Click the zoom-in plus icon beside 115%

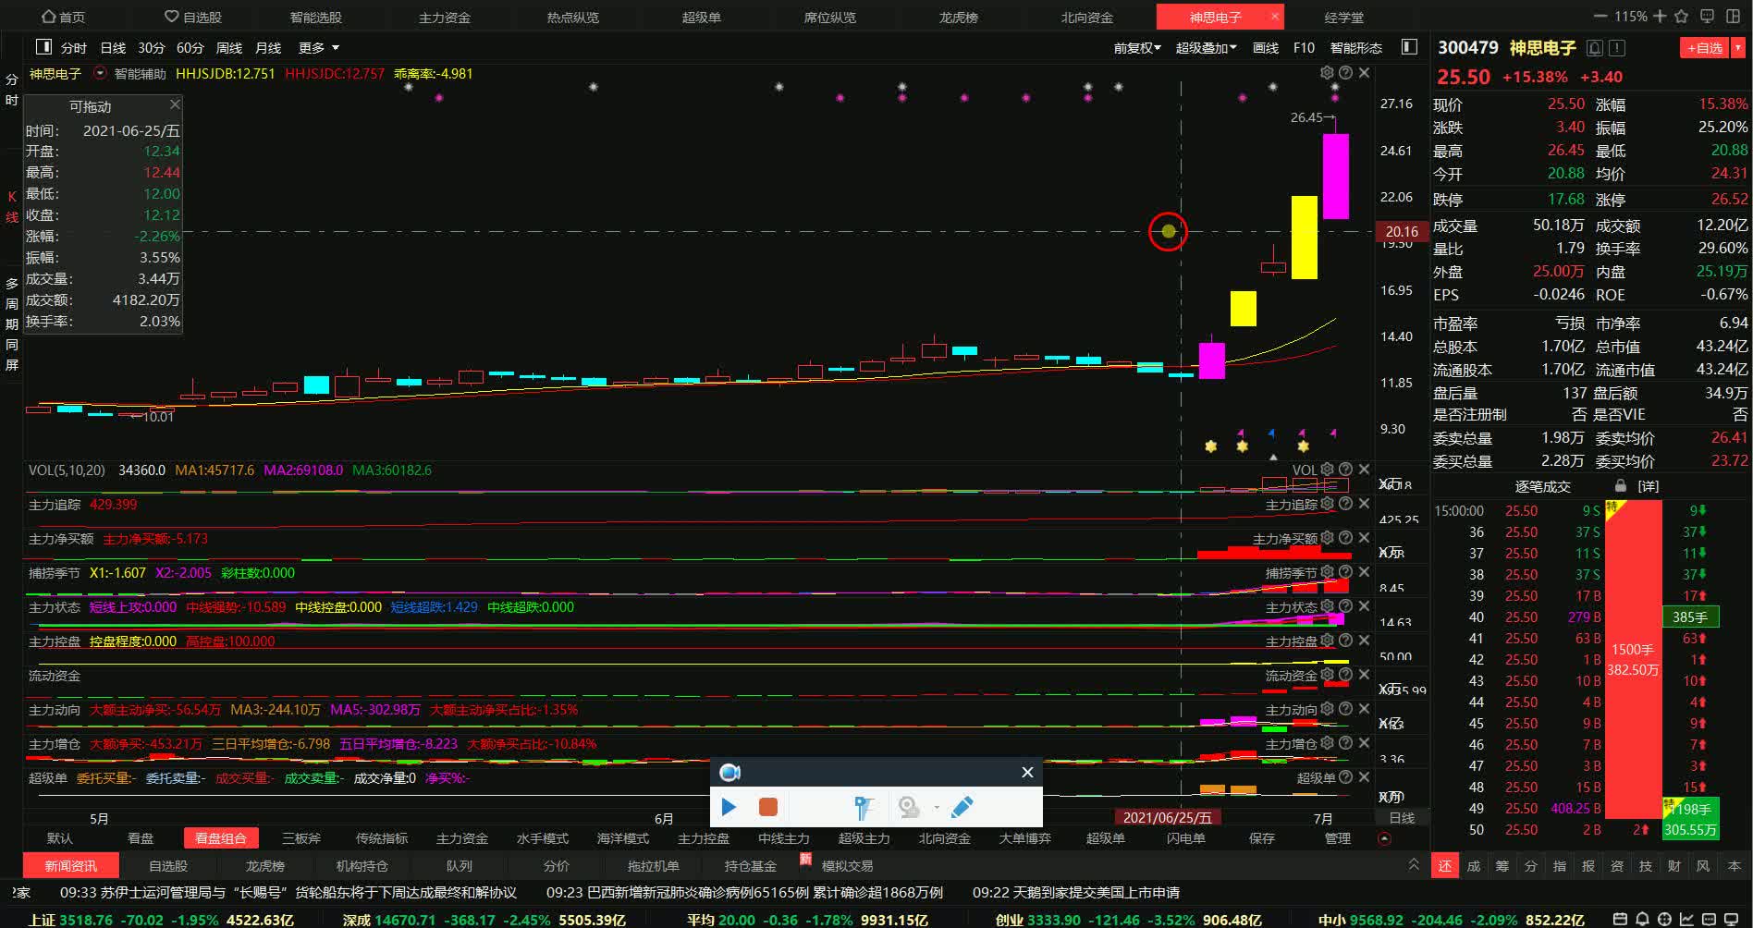1660,17
